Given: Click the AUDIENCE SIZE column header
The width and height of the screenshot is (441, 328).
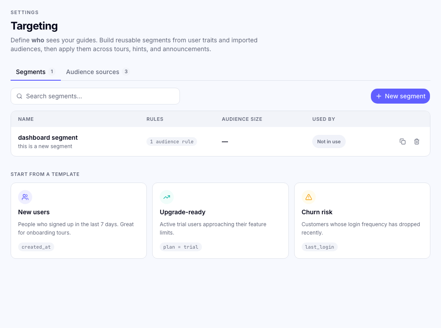Looking at the screenshot, I should click(242, 119).
